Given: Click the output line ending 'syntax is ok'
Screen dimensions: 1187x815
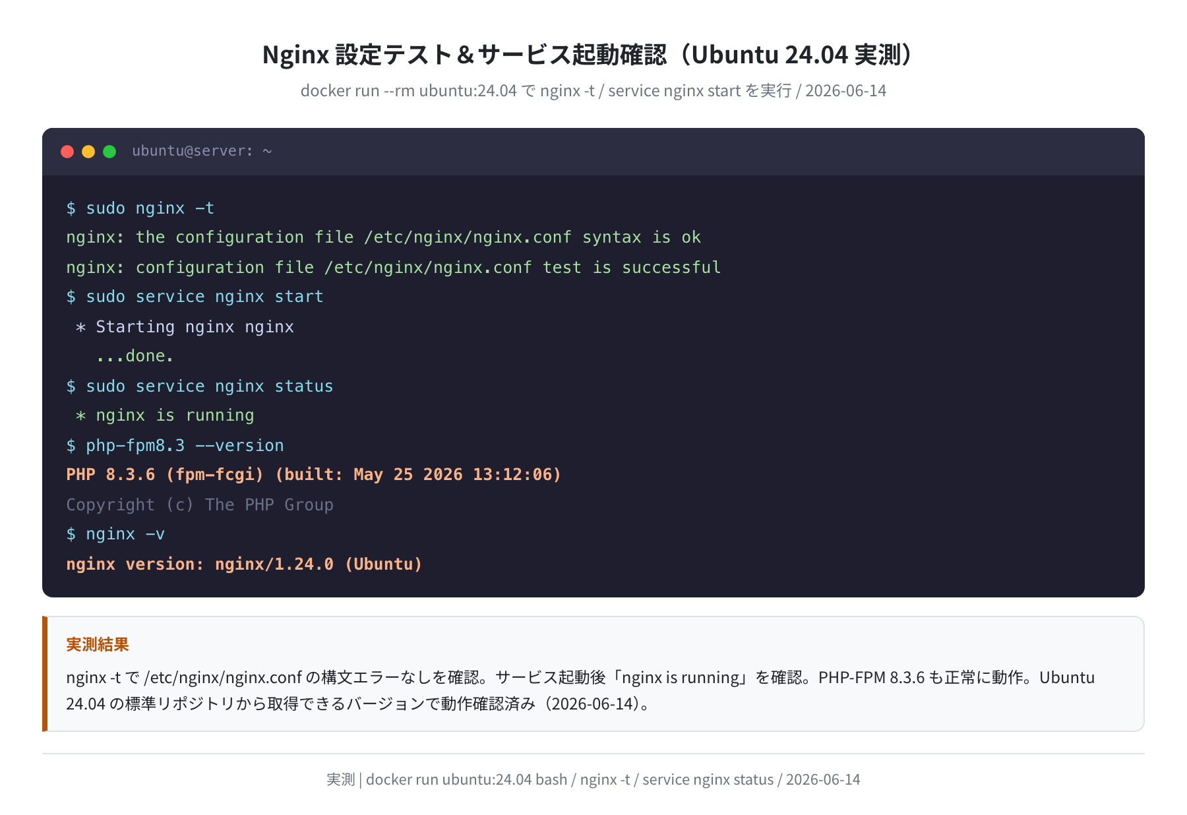Looking at the screenshot, I should [383, 237].
